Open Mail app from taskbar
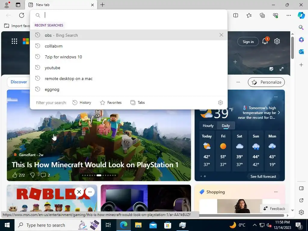308x231 pixels. coord(153,225)
